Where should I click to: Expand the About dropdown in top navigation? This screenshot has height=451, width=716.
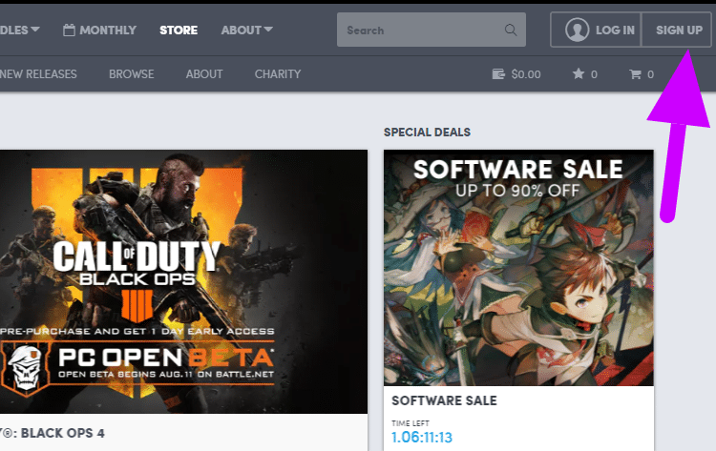tap(247, 31)
